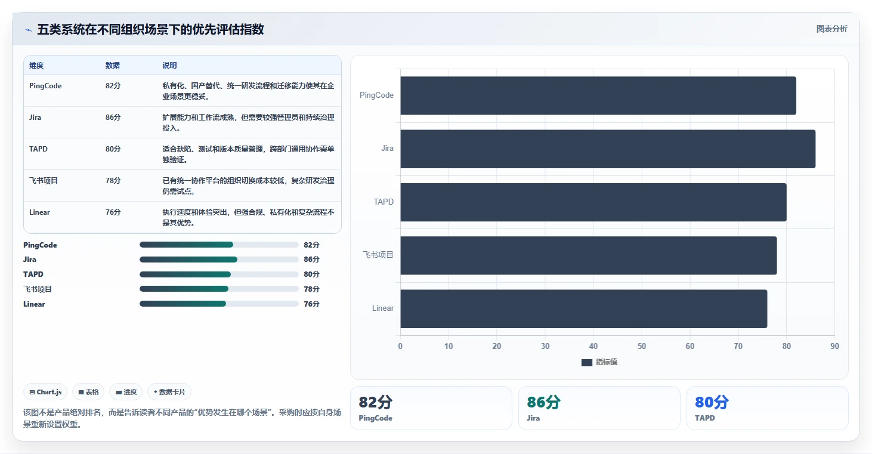Toggle the 指标值 legend swatch in chart

point(586,363)
